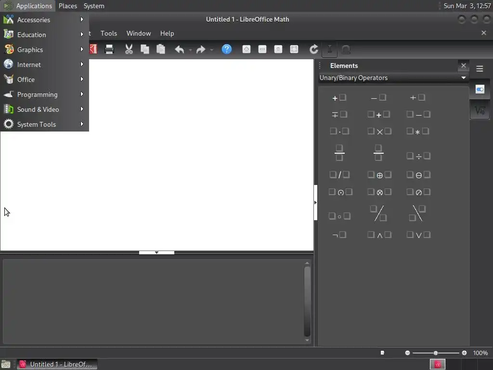
Task: Click the Show All zoom icon
Action: pyautogui.click(x=294, y=49)
